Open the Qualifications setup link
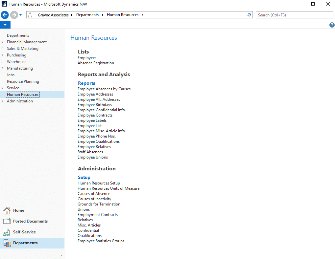Screen dimensions: 335x259 click(89, 236)
